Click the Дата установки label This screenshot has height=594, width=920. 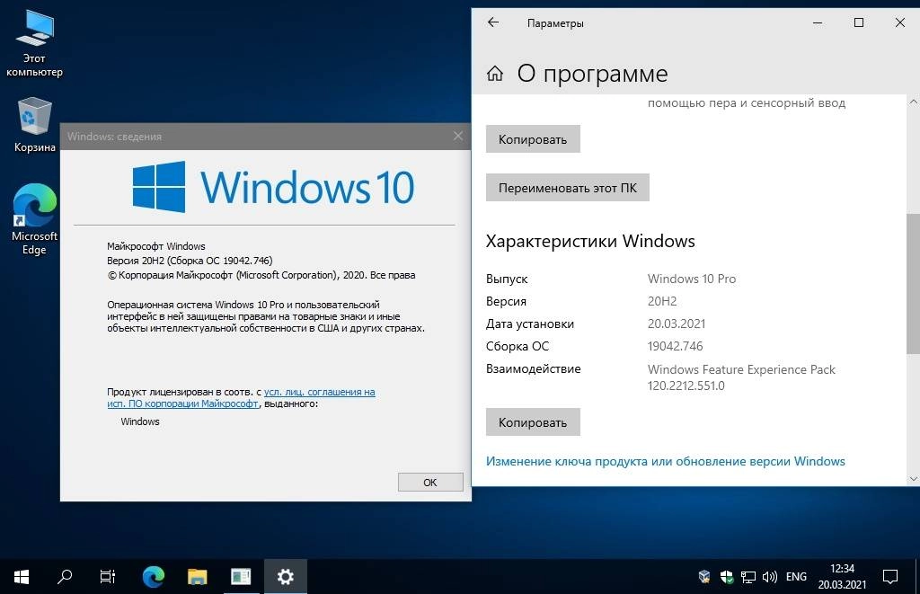point(530,324)
